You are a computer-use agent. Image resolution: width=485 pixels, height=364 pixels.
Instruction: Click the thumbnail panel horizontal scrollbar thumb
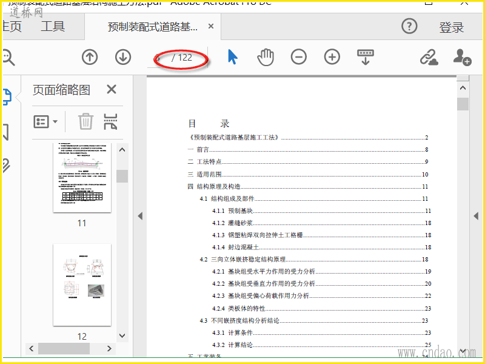click(64, 348)
